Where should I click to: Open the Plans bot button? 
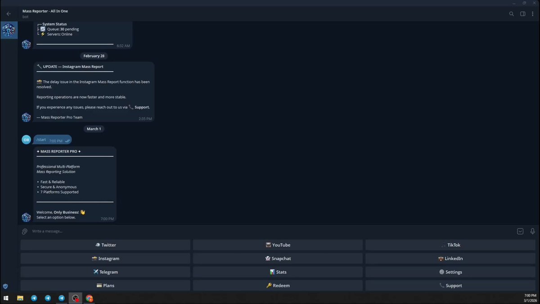105,286
